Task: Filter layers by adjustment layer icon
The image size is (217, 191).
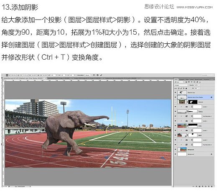Action: click(189, 82)
